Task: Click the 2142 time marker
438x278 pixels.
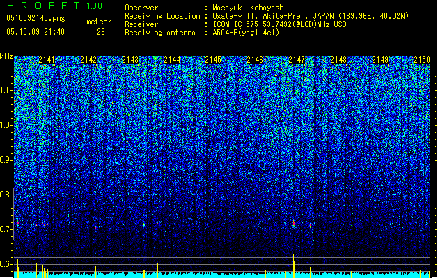Action: point(88,60)
